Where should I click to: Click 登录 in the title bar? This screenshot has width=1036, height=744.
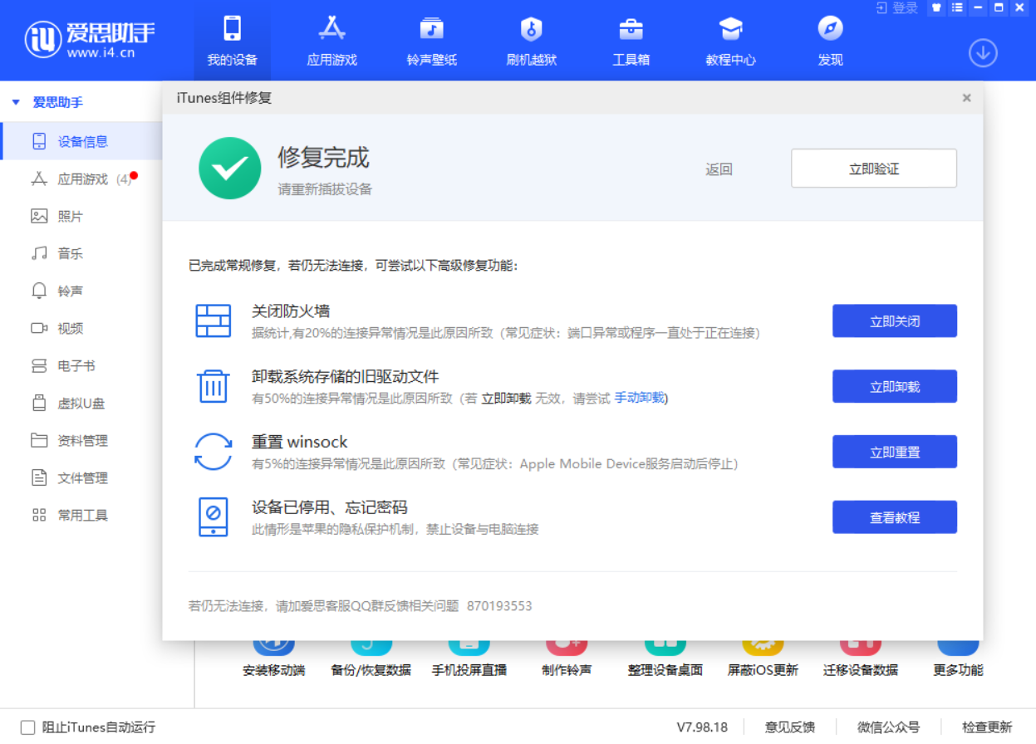[904, 8]
